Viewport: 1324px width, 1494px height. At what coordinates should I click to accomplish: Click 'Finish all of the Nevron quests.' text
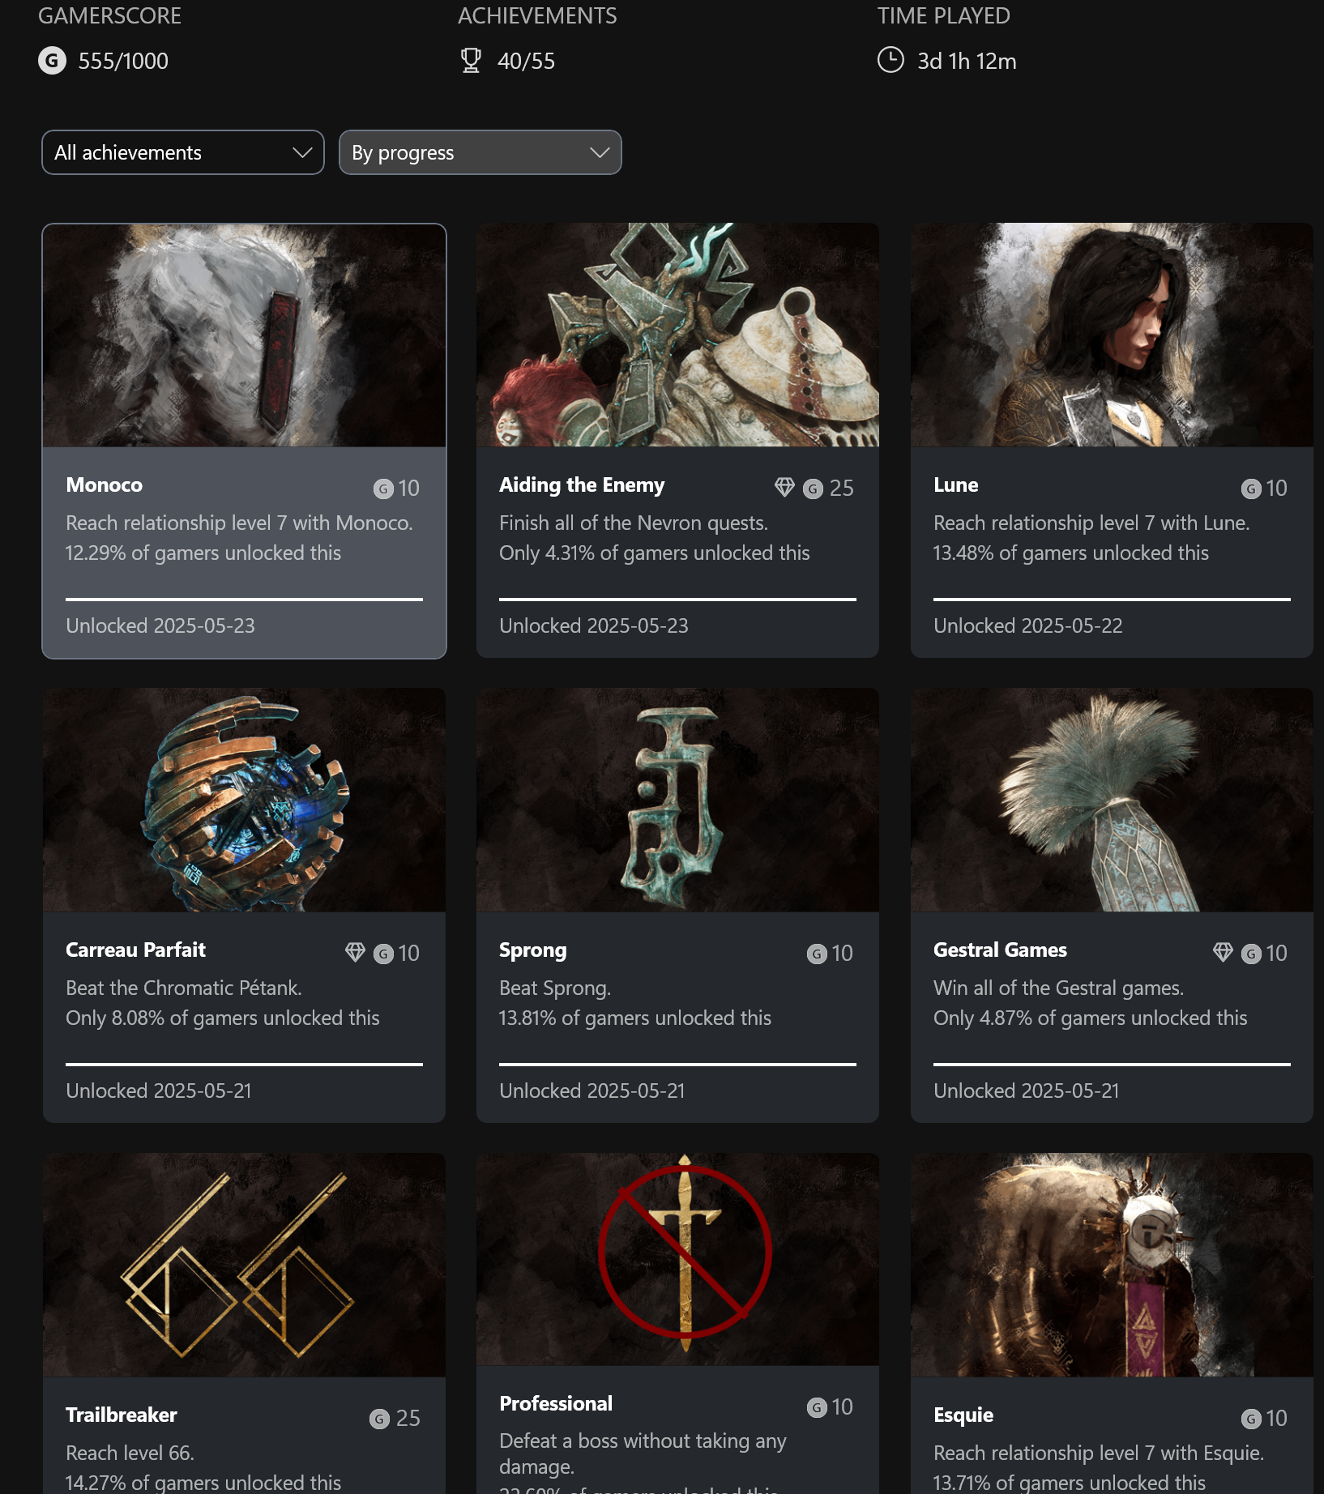coord(634,523)
